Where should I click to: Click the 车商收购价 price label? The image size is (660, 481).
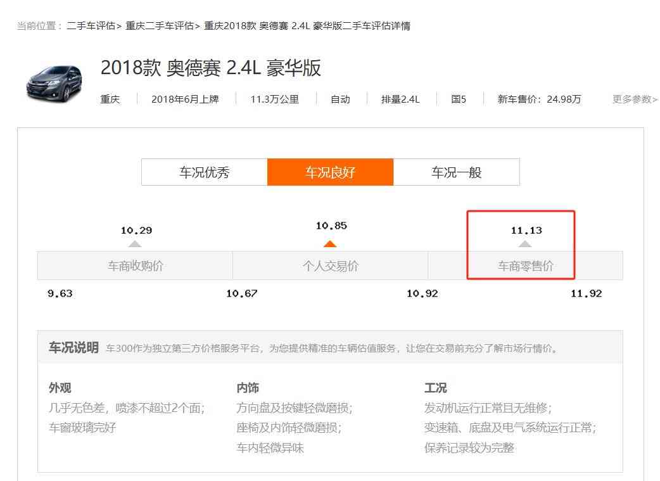point(135,266)
